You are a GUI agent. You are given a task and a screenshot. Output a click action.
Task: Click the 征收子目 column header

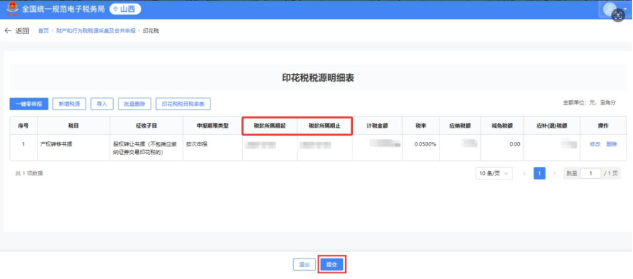point(146,125)
